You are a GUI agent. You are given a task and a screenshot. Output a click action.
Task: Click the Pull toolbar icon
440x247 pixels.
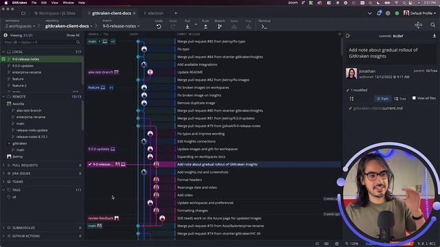(x=187, y=27)
